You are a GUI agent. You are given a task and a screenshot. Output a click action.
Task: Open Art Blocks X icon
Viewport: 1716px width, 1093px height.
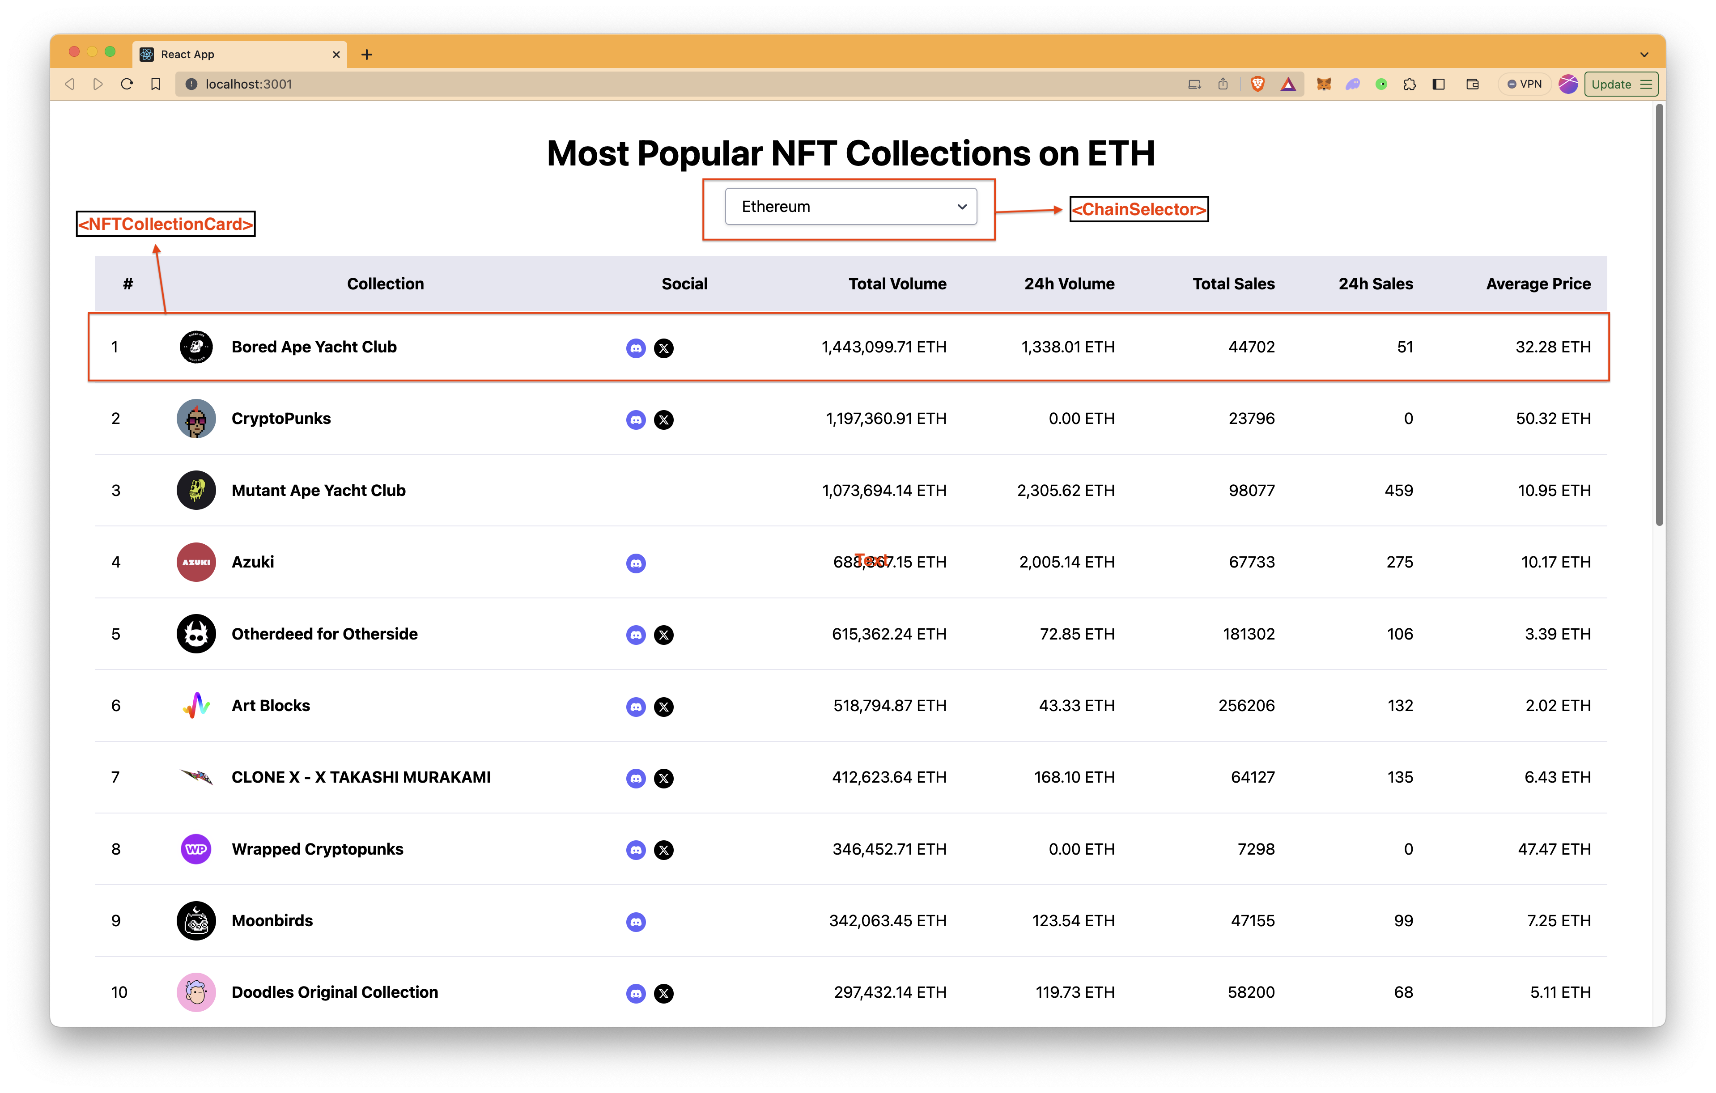pyautogui.click(x=663, y=707)
